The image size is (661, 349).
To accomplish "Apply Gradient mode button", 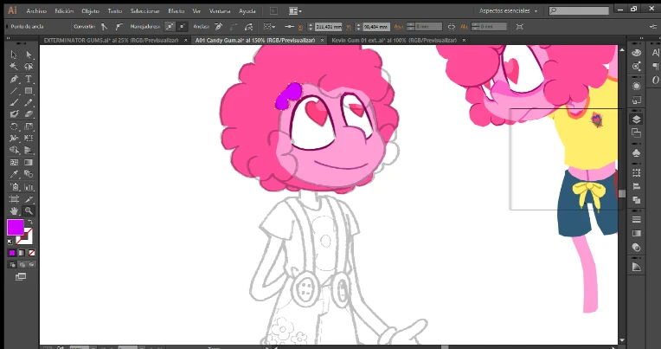I will pos(22,253).
